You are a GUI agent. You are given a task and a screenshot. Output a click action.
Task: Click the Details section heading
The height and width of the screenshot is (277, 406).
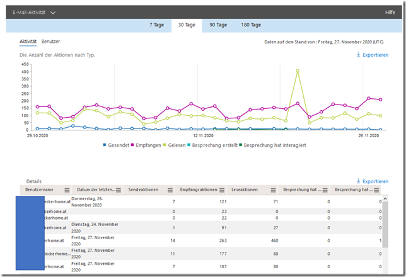34,181
